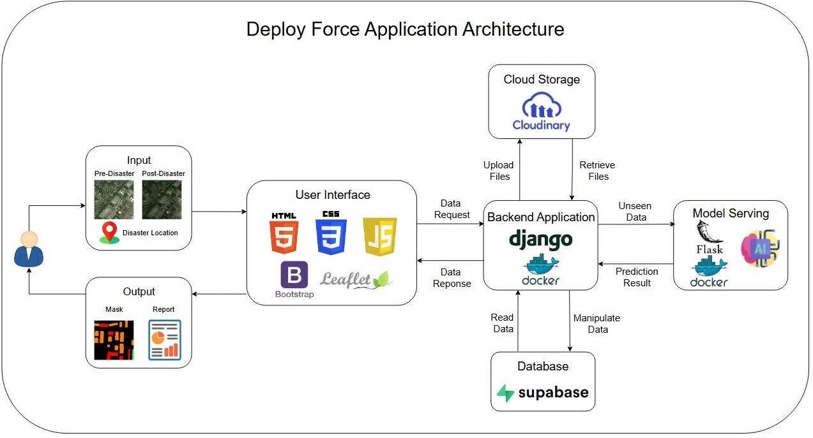Click the 'Manipulate Data' label

(x=596, y=323)
